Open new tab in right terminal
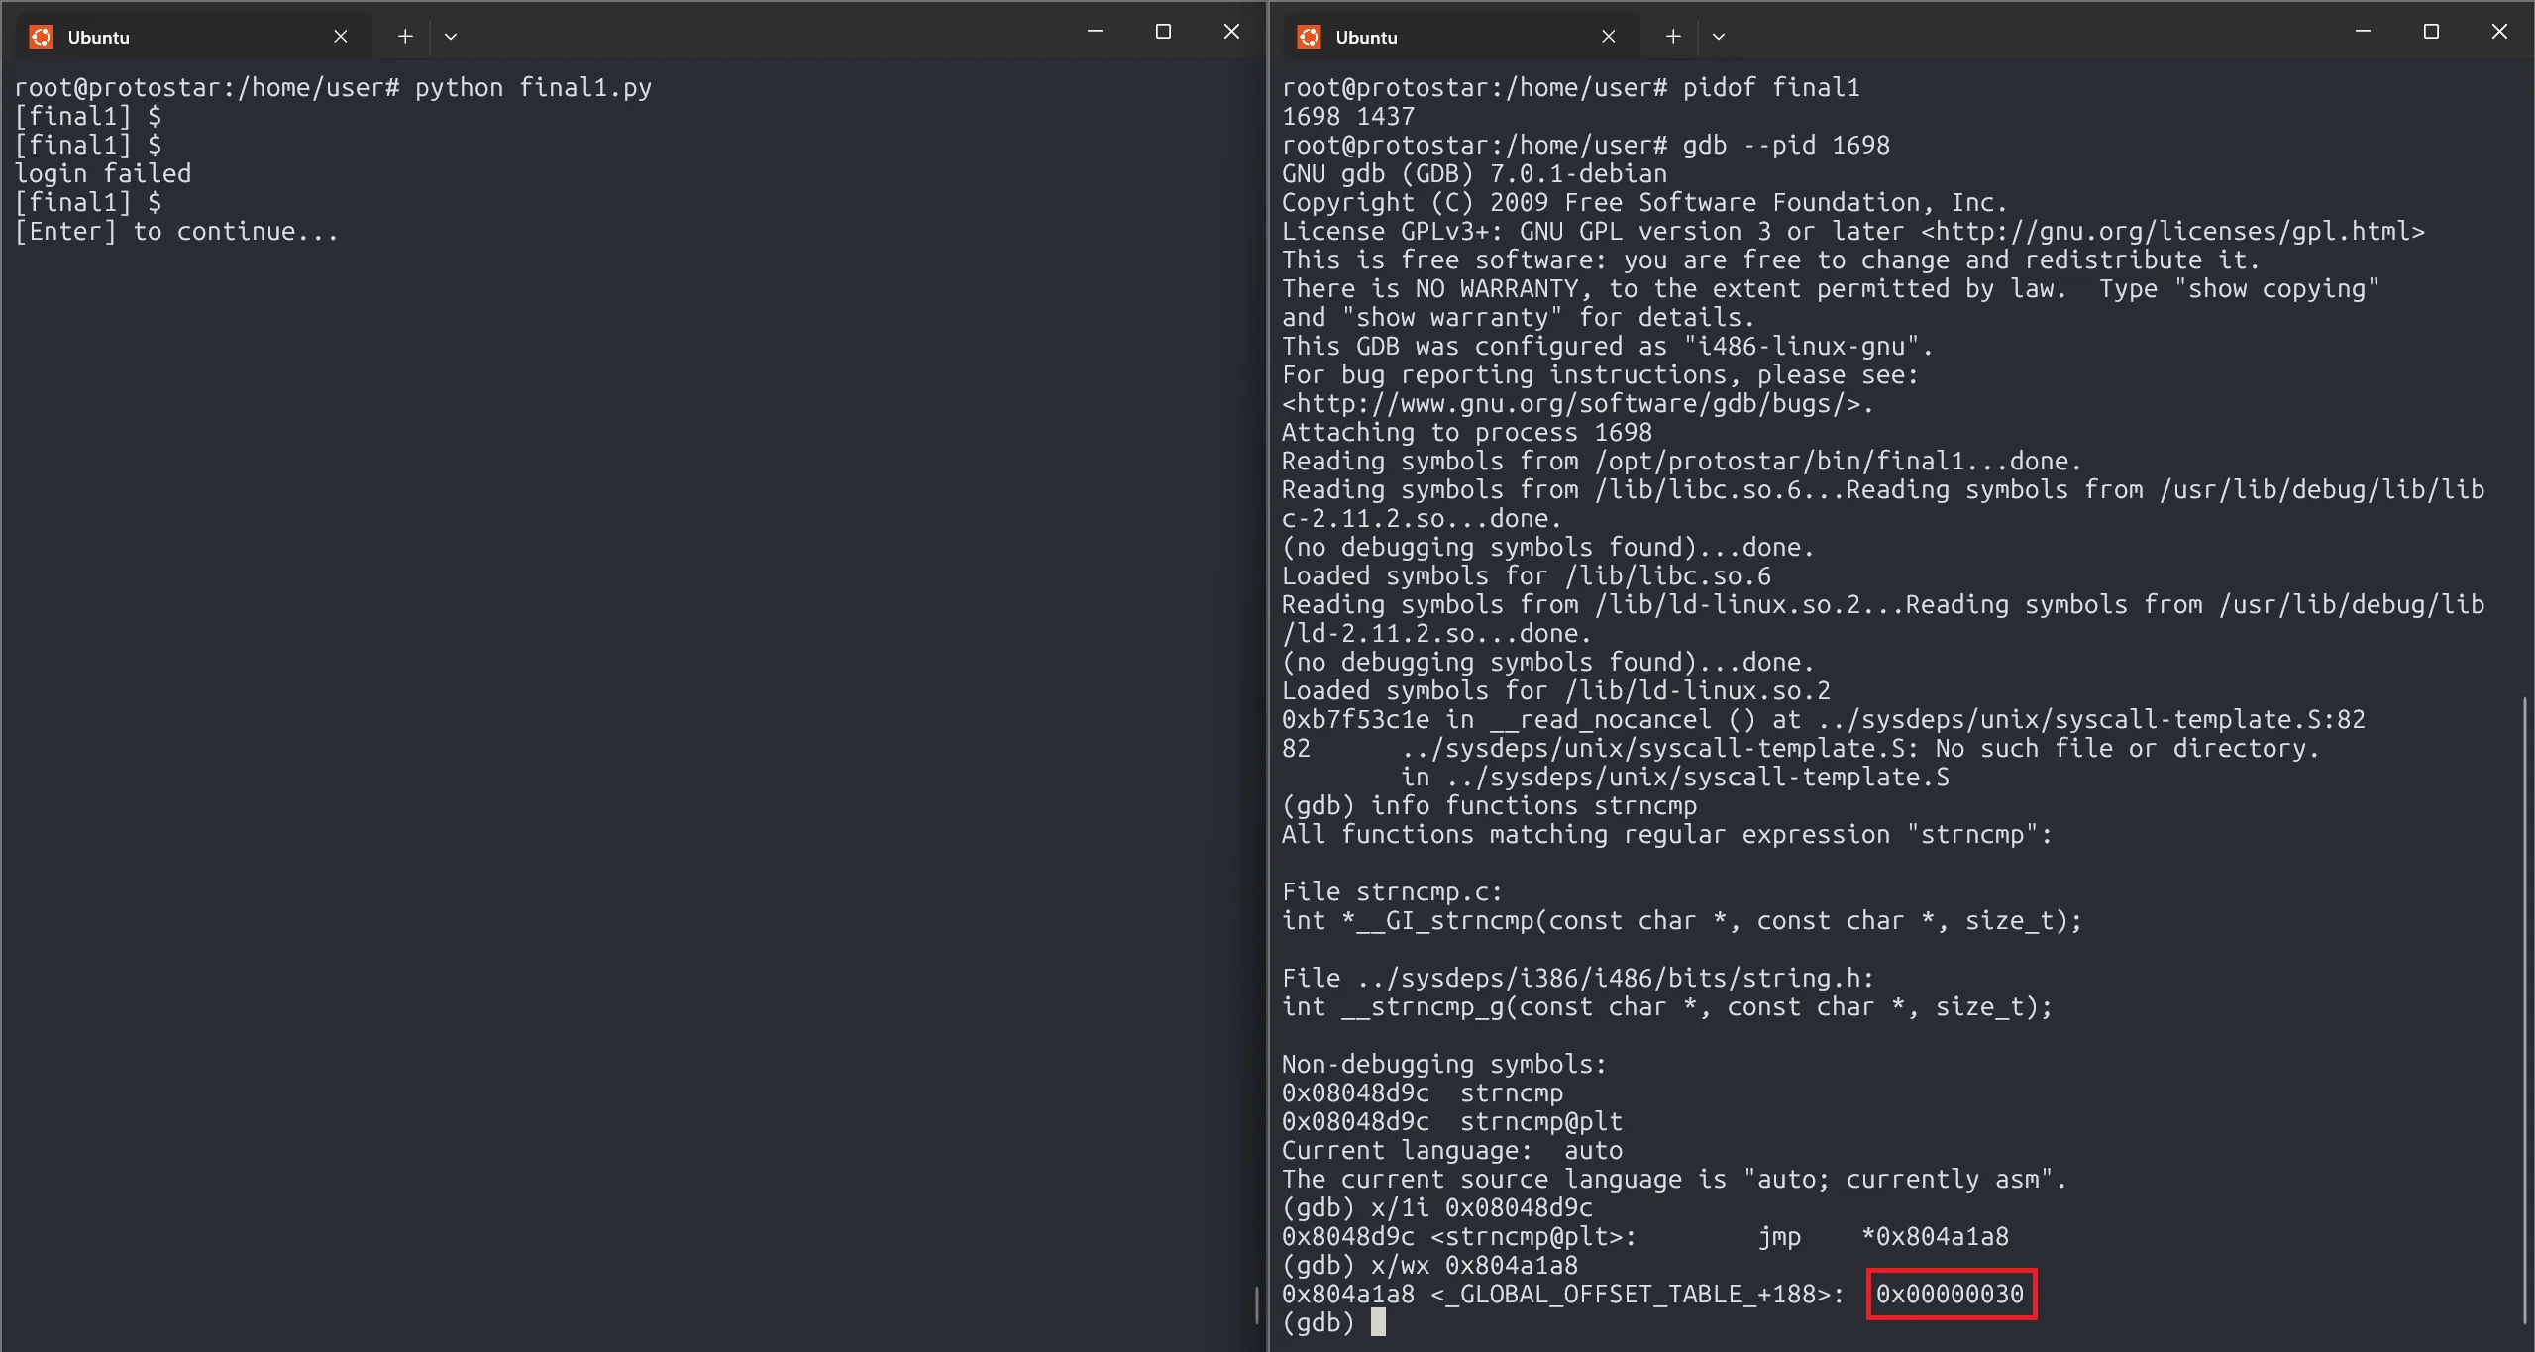 pyautogui.click(x=1673, y=37)
